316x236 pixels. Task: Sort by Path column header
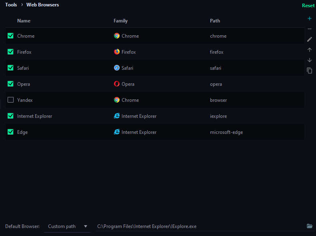pyautogui.click(x=215, y=20)
